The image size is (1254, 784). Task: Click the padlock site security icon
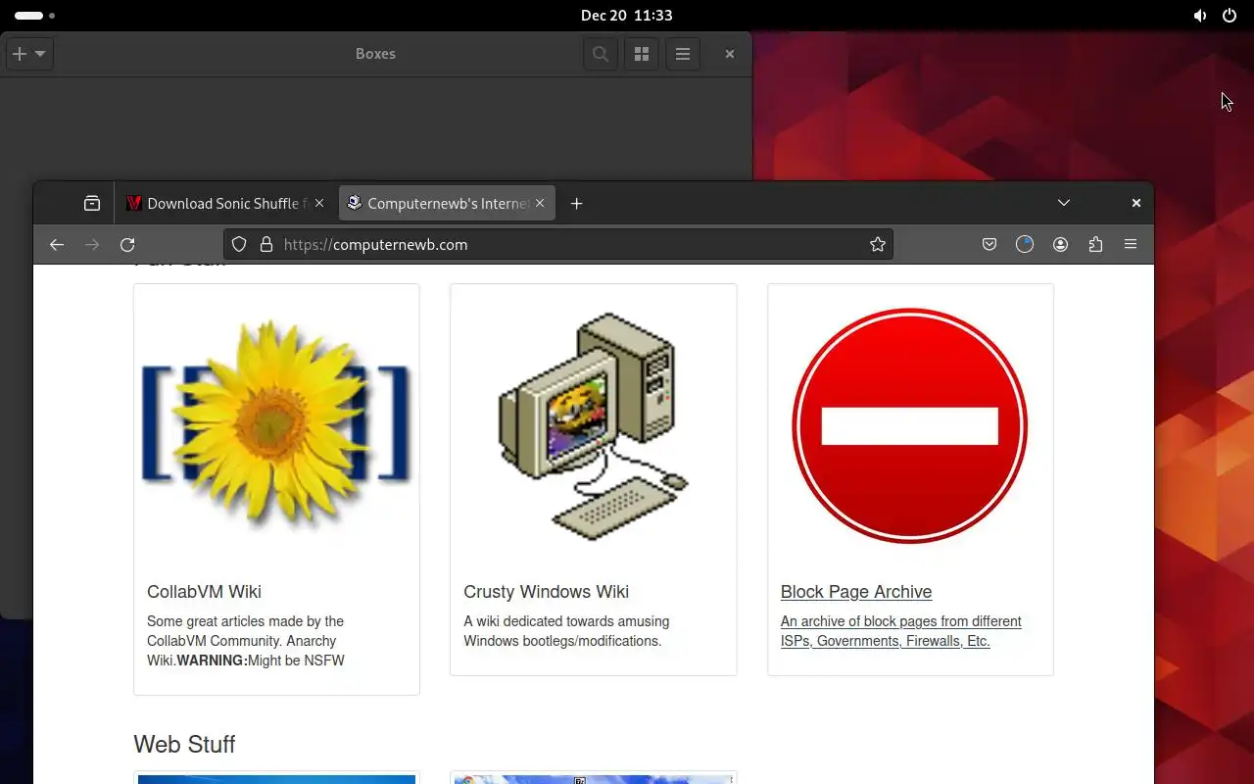coord(265,245)
